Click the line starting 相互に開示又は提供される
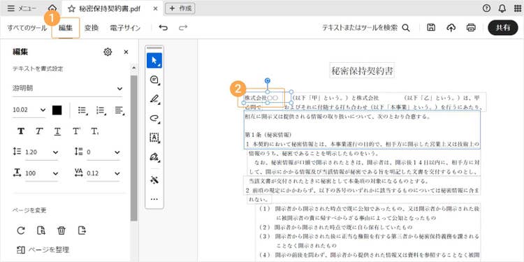Image resolution: width=524 pixels, height=262 pixels. [337, 117]
